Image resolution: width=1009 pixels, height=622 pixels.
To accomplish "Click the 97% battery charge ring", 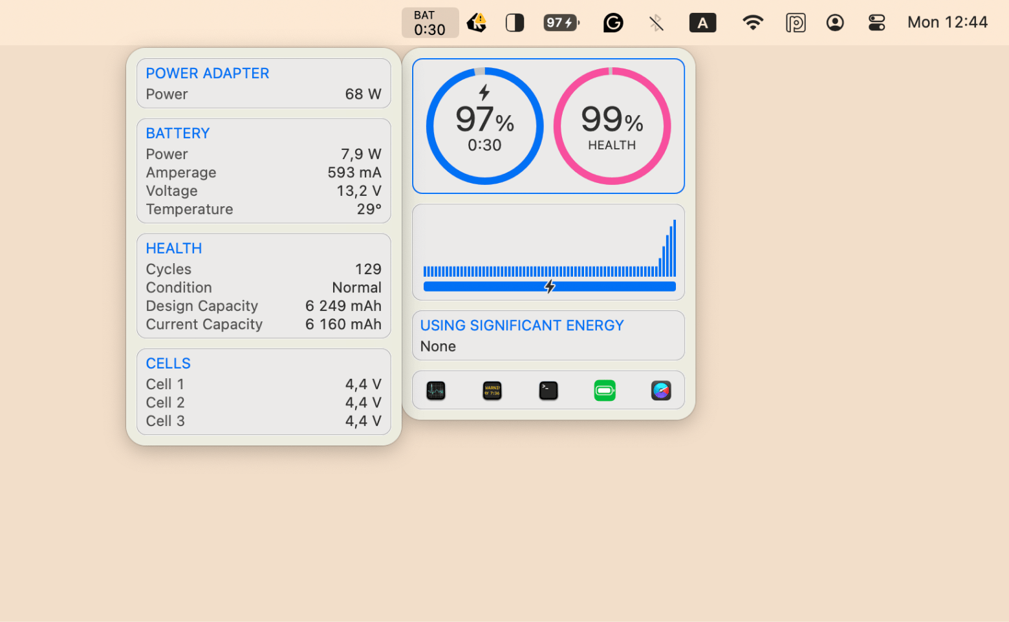I will 484,126.
